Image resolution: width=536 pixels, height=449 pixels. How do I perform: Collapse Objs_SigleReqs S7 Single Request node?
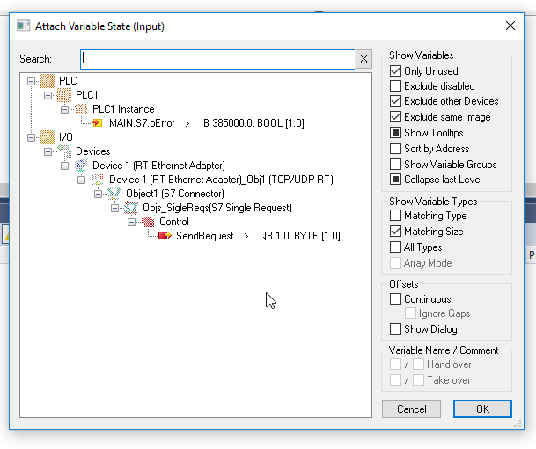[x=114, y=208]
